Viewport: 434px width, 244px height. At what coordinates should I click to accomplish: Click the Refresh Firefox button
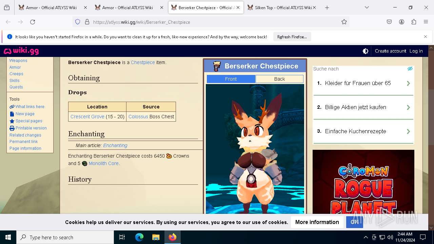point(292,37)
